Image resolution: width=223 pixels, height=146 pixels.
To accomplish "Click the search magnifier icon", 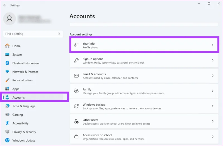I will [x=59, y=34].
